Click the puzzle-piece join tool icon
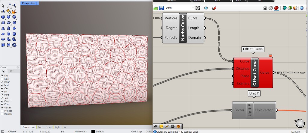The height and width of the screenshot is (133, 308). (9, 12)
